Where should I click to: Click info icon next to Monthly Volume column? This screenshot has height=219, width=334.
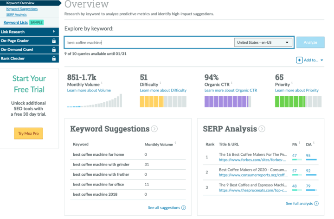[175, 143]
